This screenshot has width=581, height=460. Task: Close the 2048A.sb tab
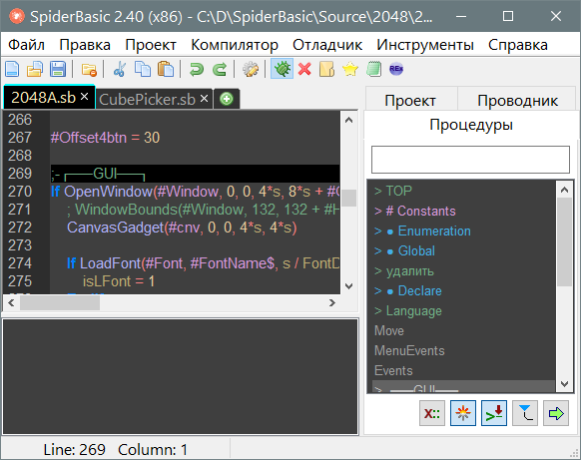tap(85, 97)
